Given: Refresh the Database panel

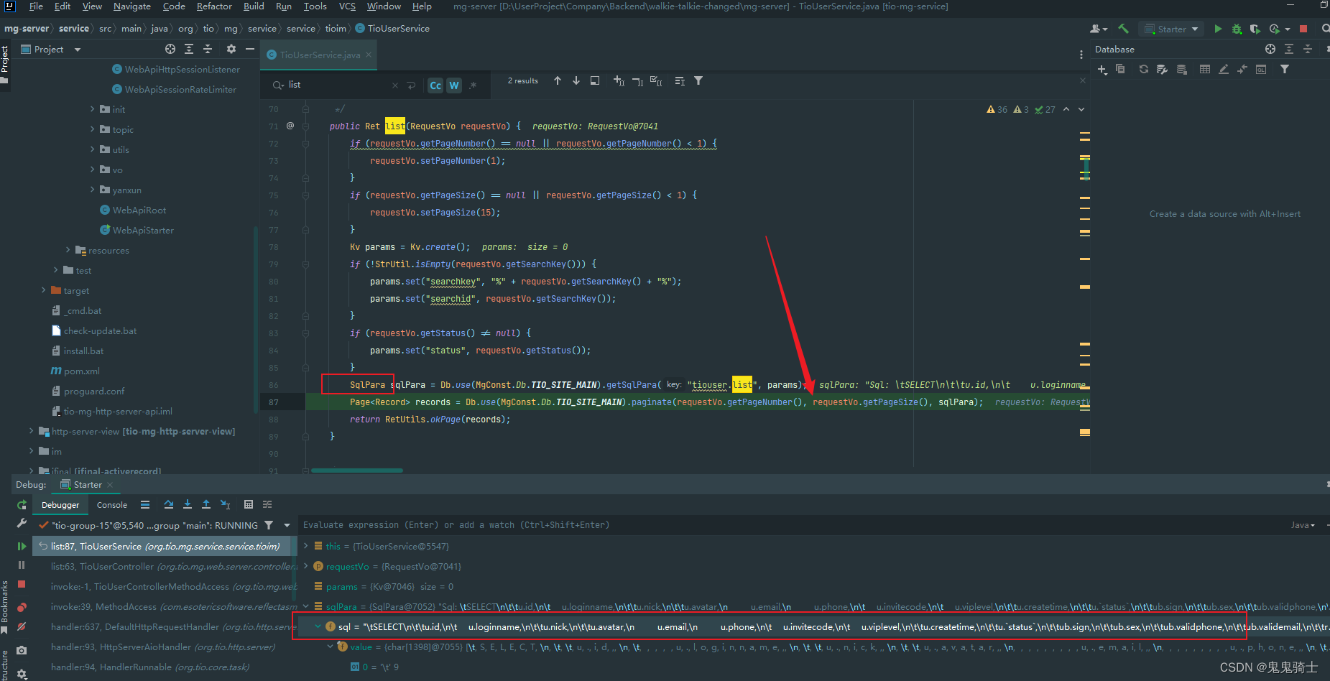Looking at the screenshot, I should click(x=1143, y=69).
